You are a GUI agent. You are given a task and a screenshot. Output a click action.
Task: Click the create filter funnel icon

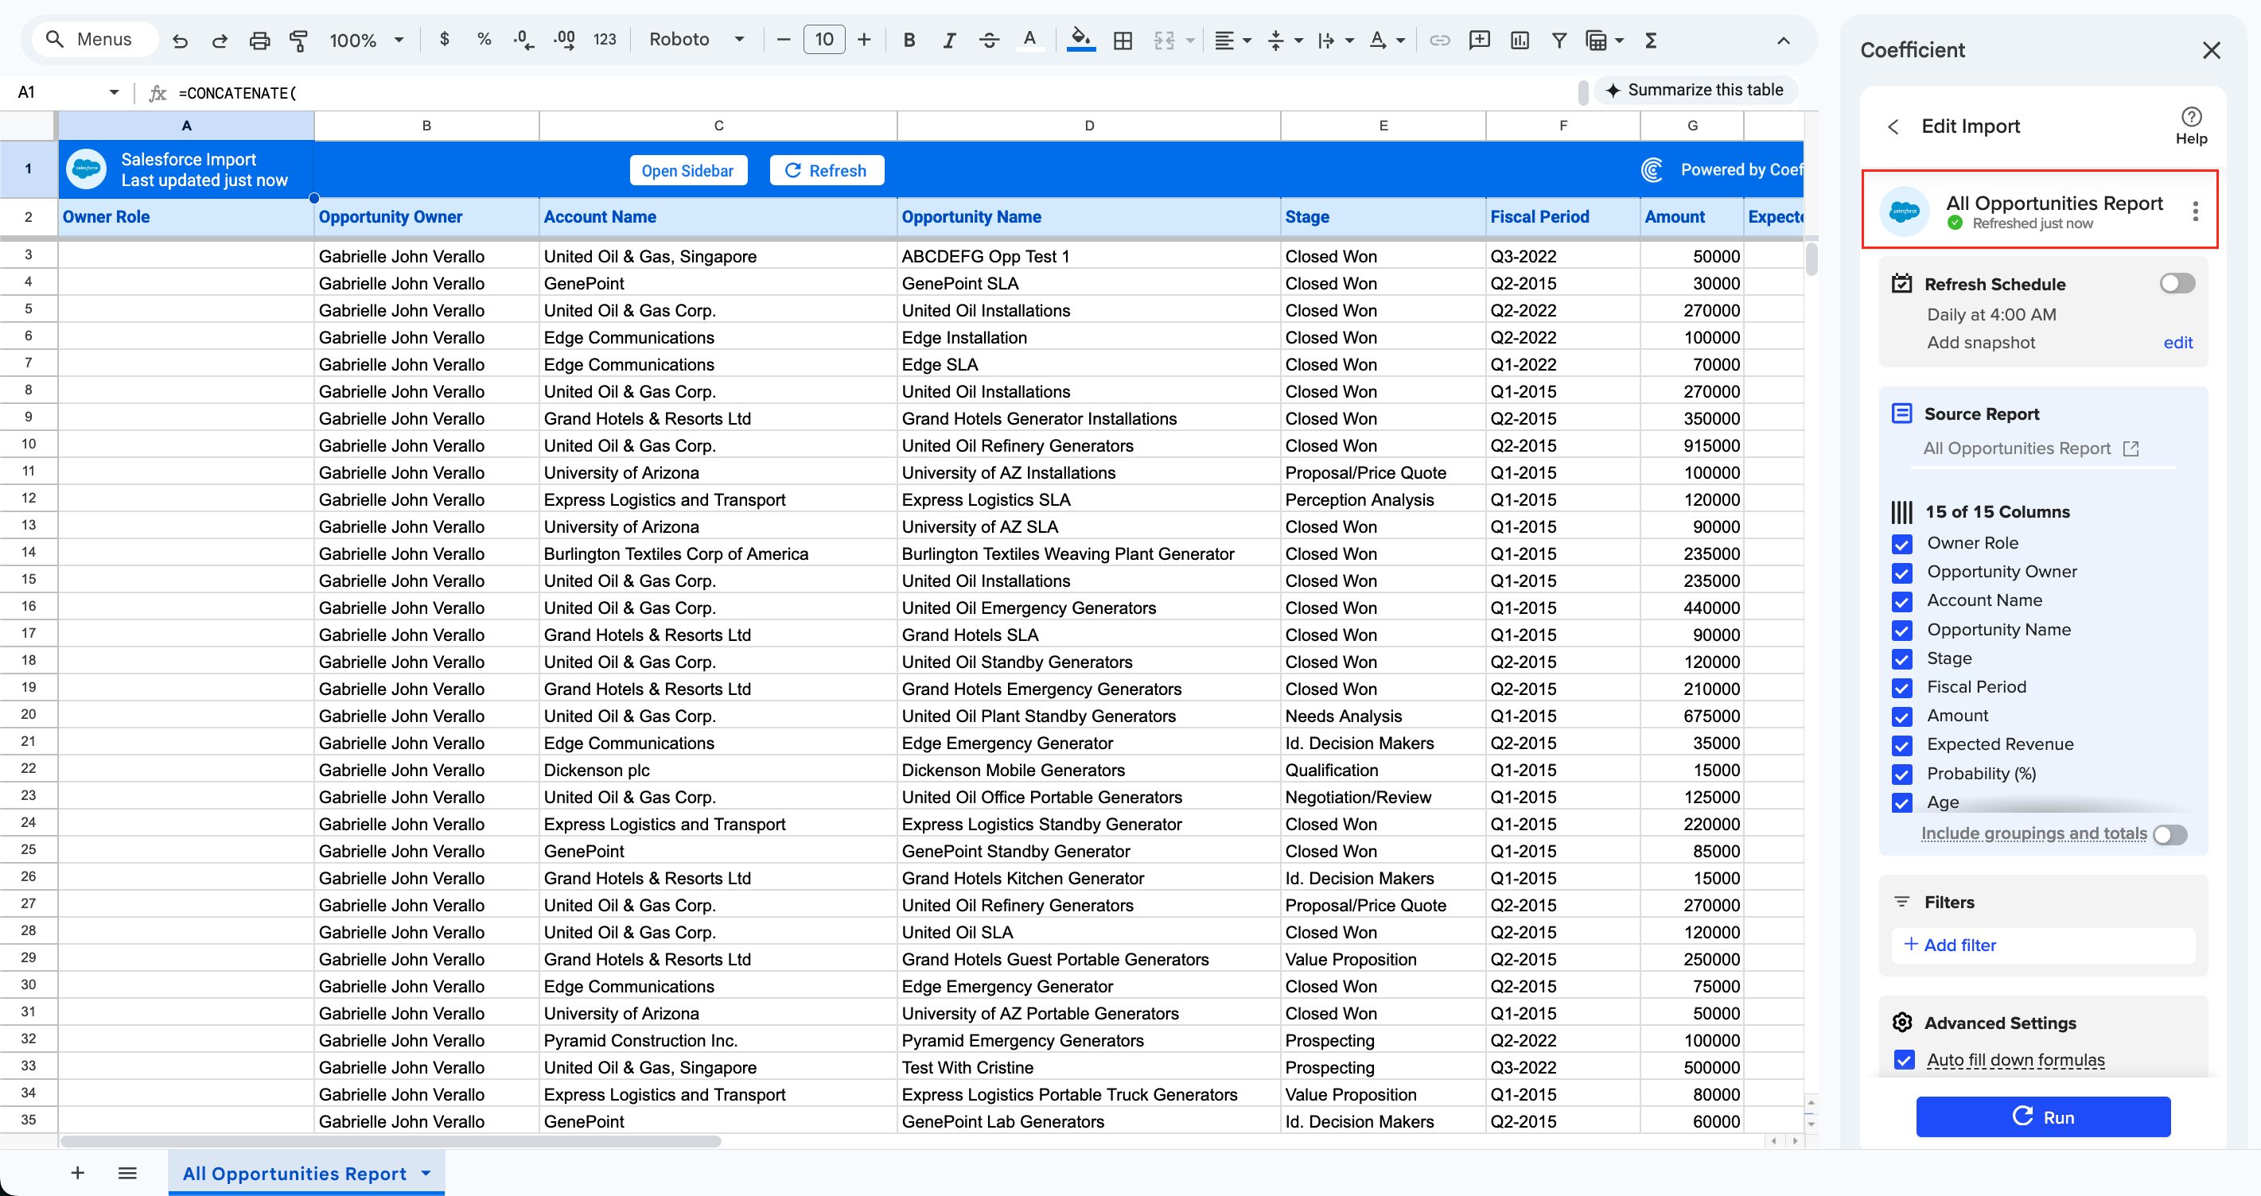pos(1559,40)
